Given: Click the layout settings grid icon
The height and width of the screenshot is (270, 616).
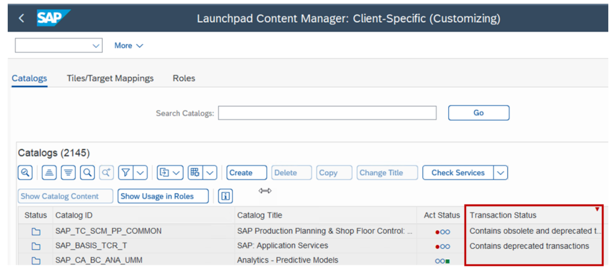Looking at the screenshot, I should [x=196, y=172].
